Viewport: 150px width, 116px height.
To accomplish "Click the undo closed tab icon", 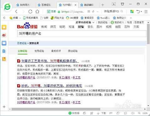I will [138, 12].
